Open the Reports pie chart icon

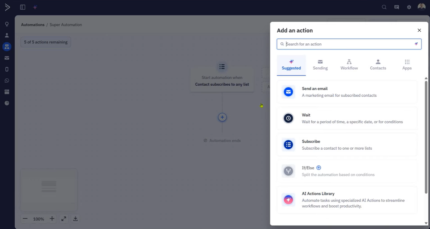(x=7, y=103)
